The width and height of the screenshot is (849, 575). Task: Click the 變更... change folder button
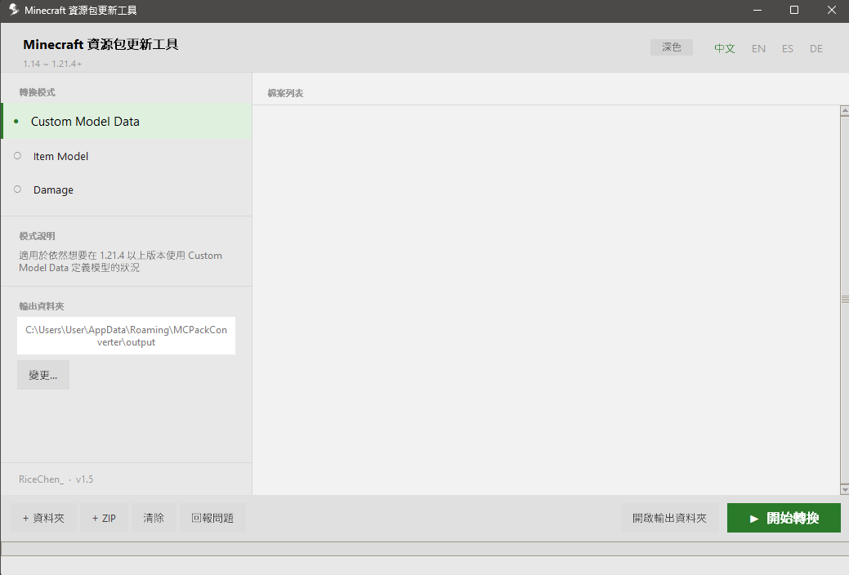(x=43, y=375)
